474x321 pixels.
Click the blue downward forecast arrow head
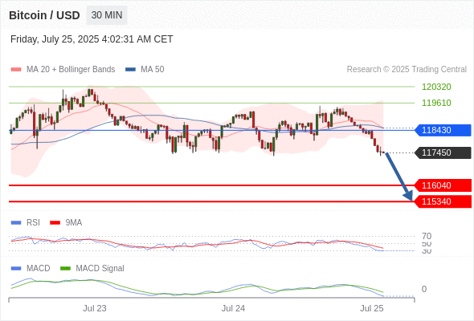409,196
